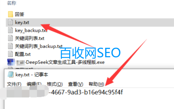
Task: Open the 编辑(E) menu
Action: (34, 84)
